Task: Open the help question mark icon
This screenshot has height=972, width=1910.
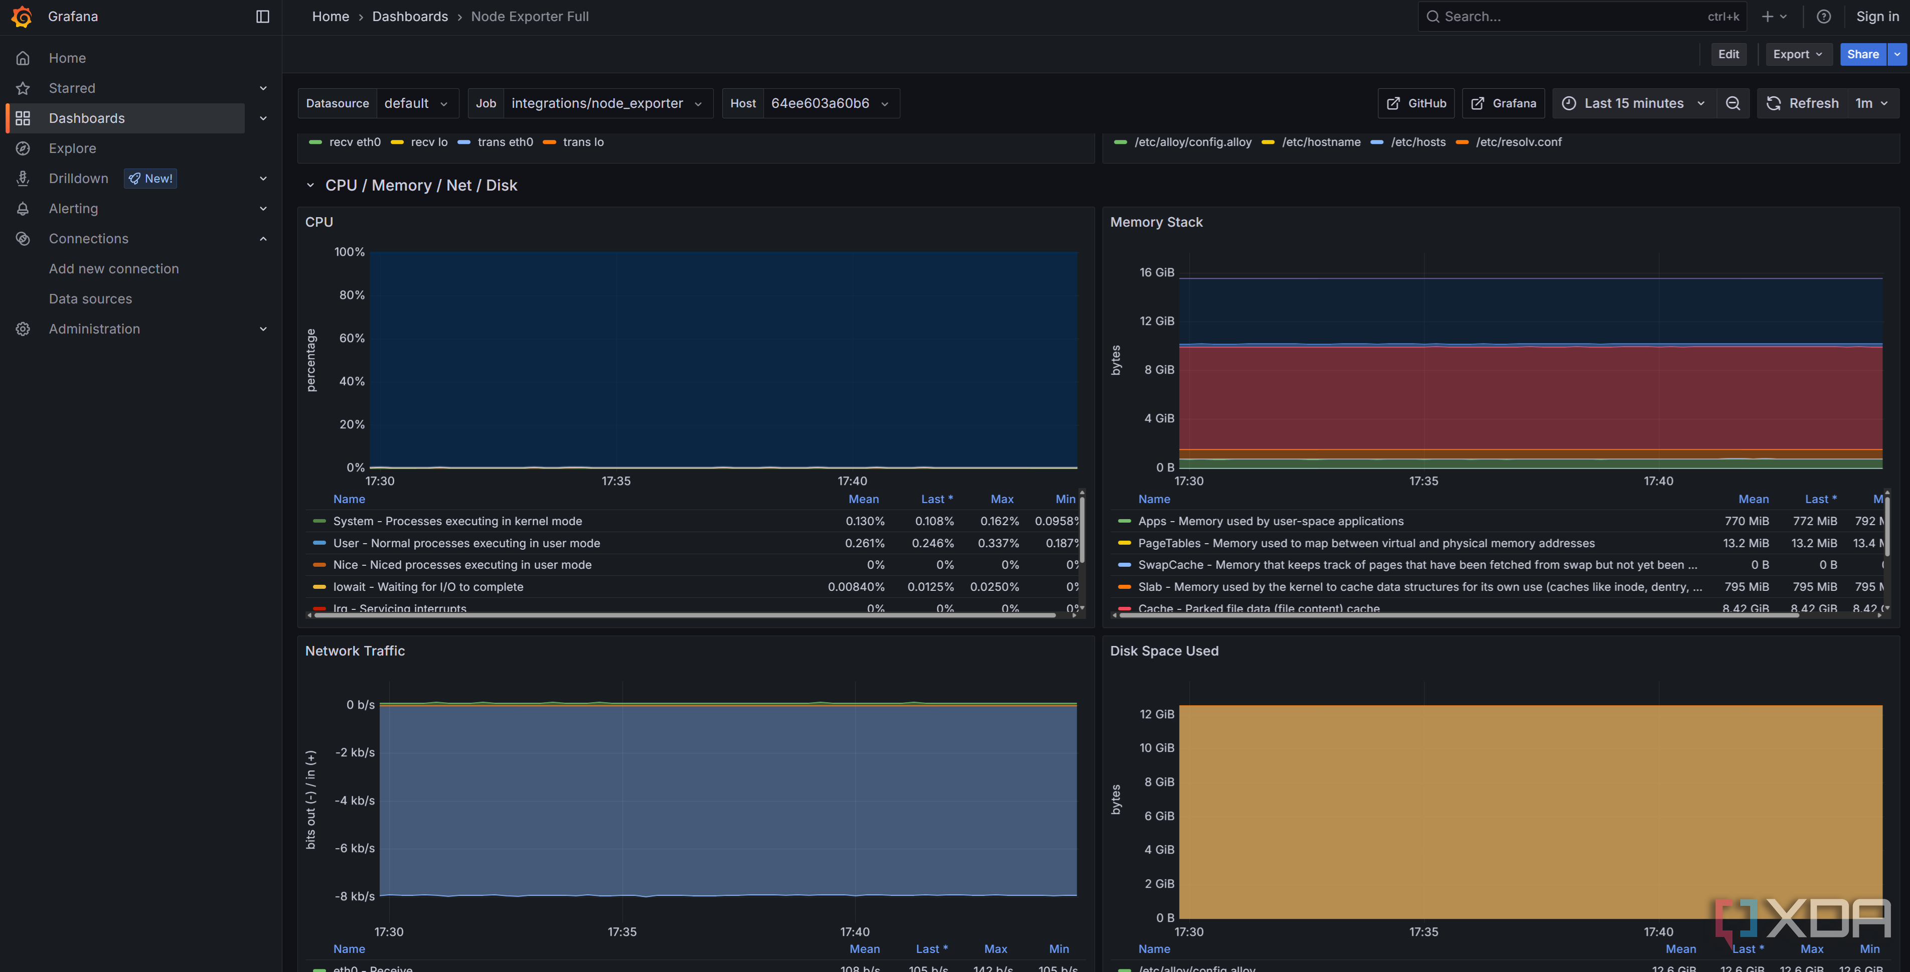Action: [x=1824, y=17]
